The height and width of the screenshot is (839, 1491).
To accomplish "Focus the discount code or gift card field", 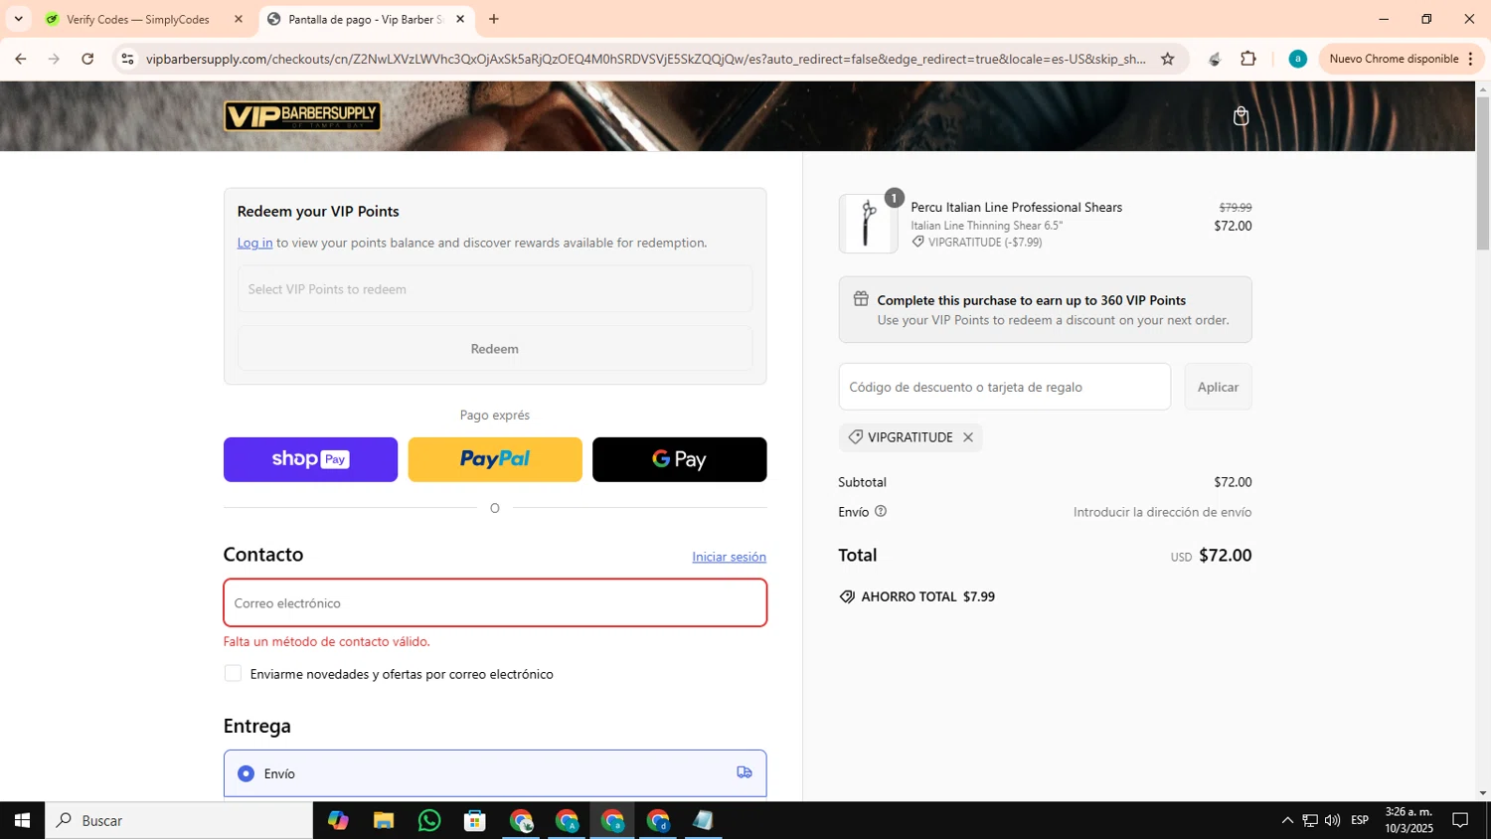I will [x=1005, y=387].
